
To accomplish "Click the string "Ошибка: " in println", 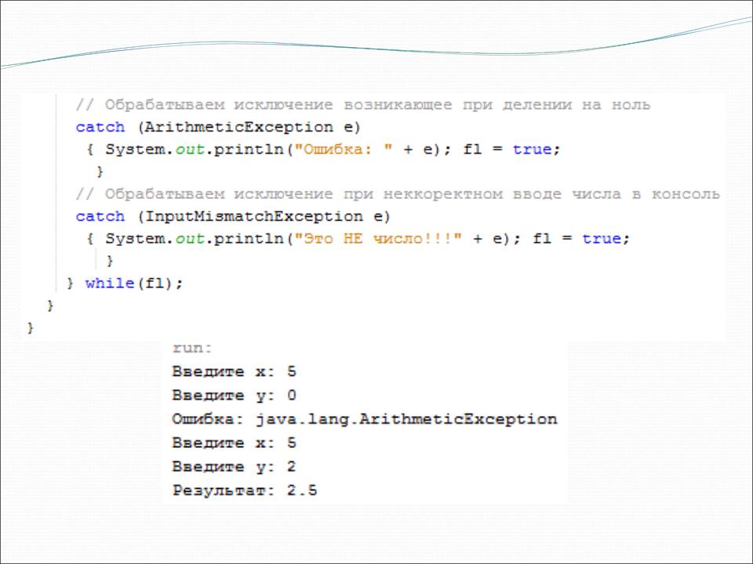I will pos(343,149).
